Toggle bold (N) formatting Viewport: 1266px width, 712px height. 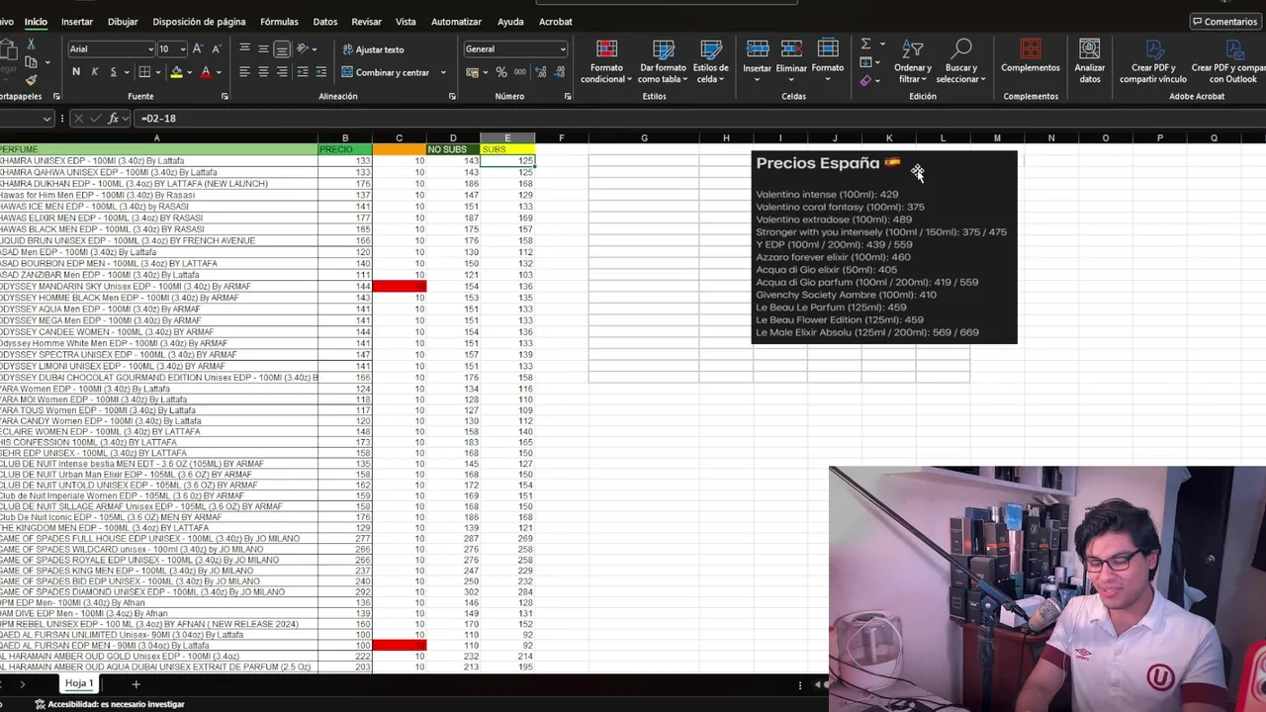tap(76, 72)
